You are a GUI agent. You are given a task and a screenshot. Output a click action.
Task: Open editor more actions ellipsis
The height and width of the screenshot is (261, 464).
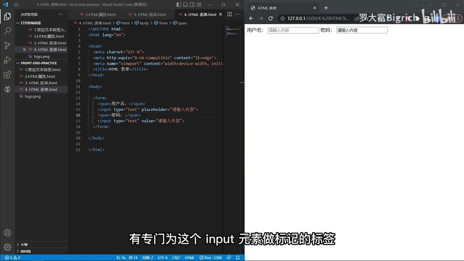(x=237, y=14)
